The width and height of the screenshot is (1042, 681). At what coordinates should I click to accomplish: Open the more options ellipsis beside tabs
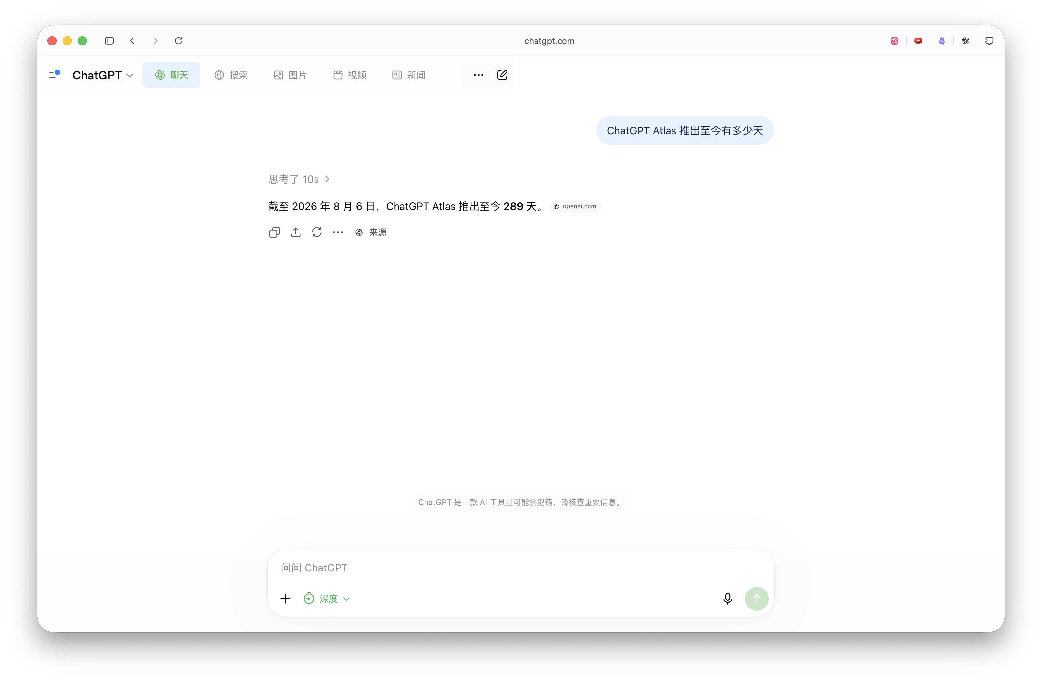click(479, 75)
